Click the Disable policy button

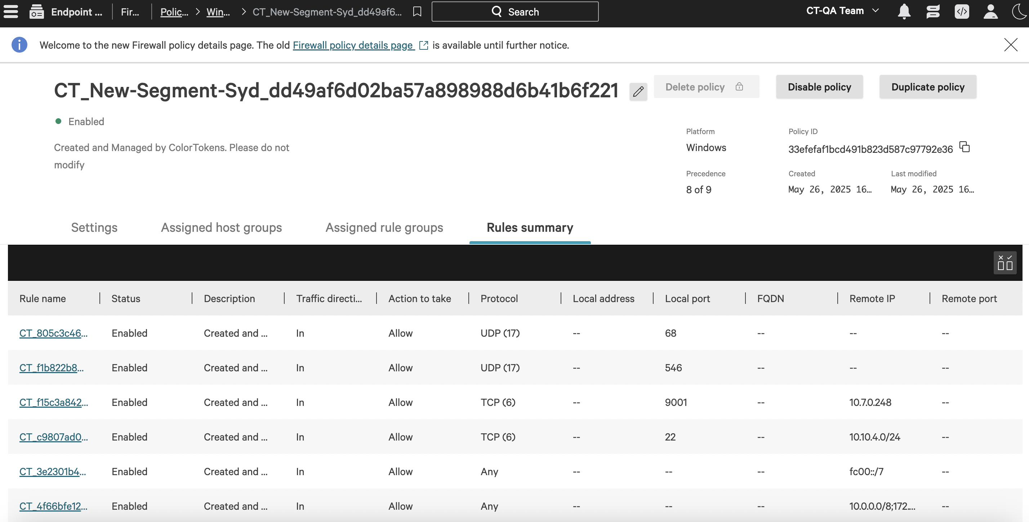(x=819, y=87)
